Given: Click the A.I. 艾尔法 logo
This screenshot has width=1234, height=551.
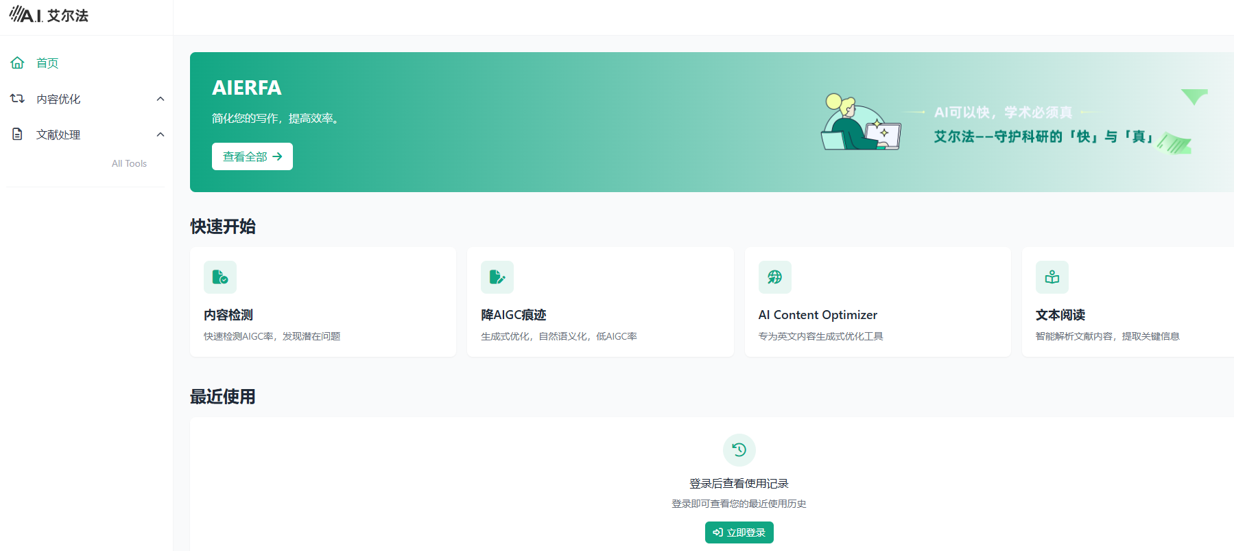Looking at the screenshot, I should click(49, 15).
